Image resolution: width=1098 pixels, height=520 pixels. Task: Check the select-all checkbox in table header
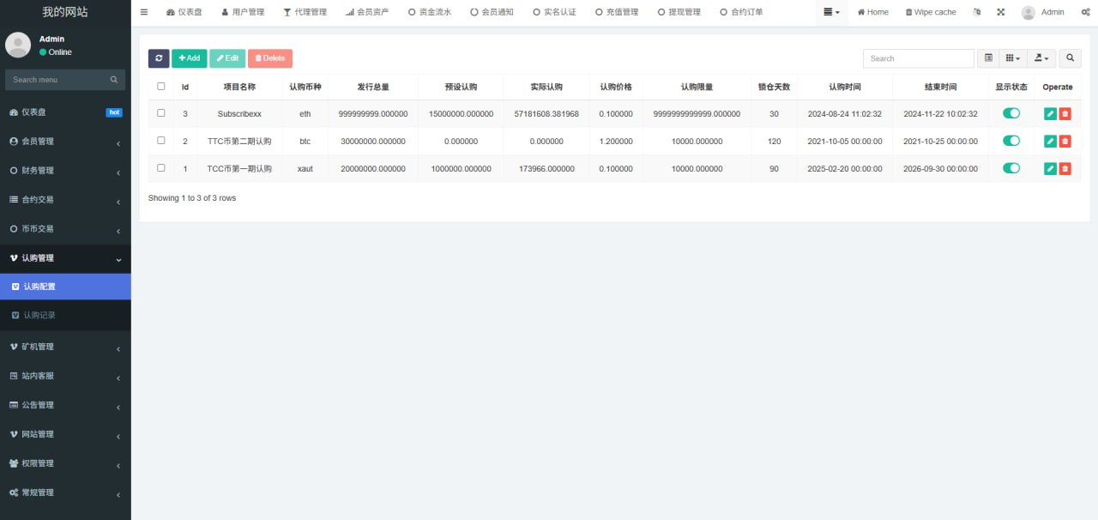click(161, 86)
